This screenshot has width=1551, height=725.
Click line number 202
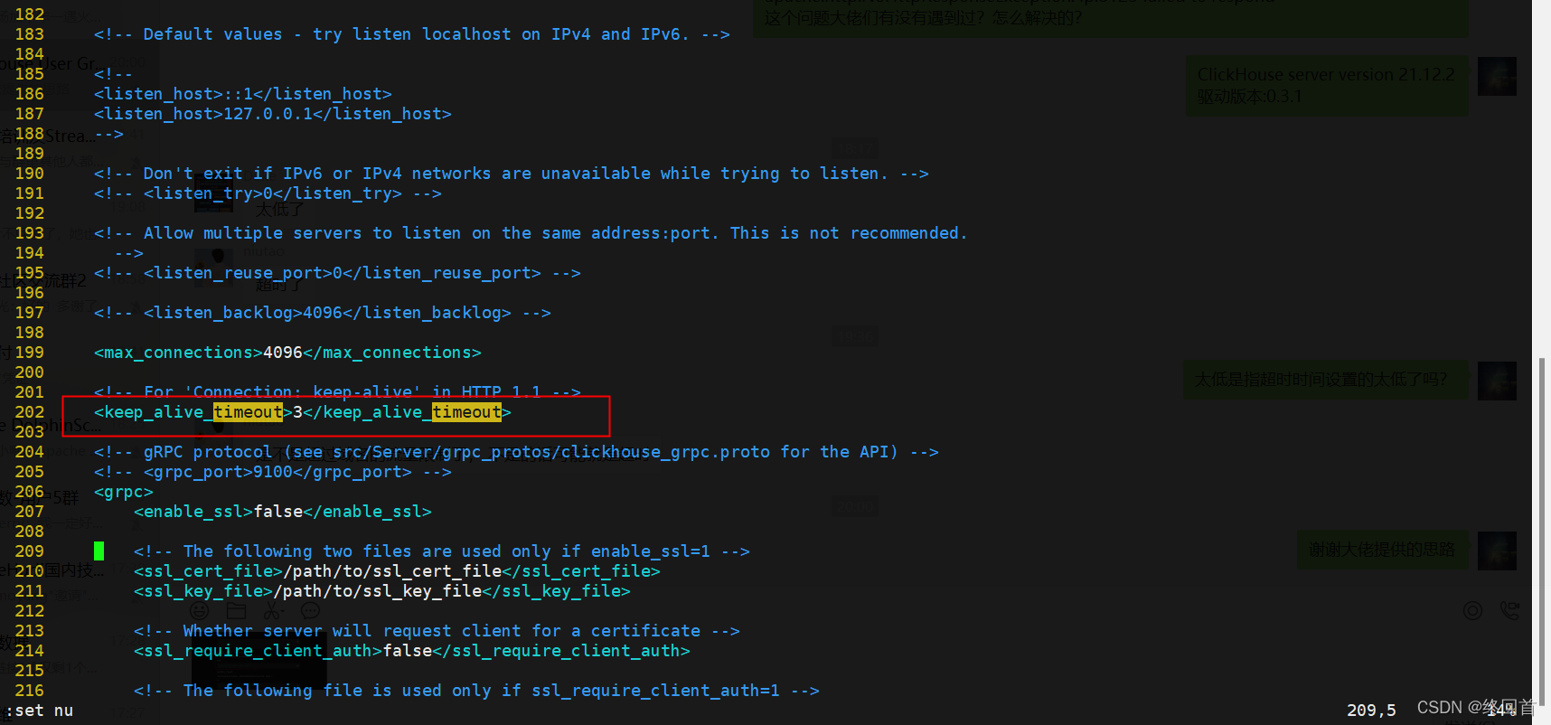[29, 412]
